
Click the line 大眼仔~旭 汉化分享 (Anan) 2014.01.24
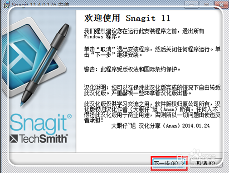click(161, 126)
